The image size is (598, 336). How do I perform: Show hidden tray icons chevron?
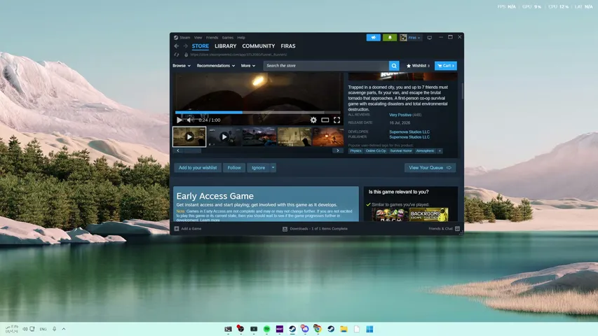coord(64,329)
